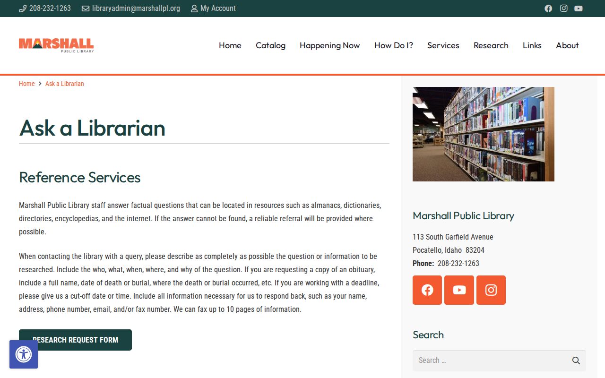Click the Pocatello, Idaho 83204 line

pos(449,250)
